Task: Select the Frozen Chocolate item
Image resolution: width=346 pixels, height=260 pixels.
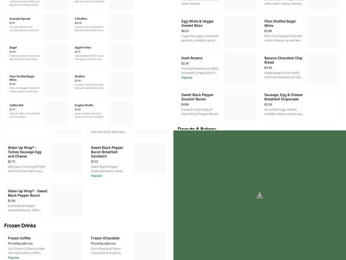Action: (105, 238)
